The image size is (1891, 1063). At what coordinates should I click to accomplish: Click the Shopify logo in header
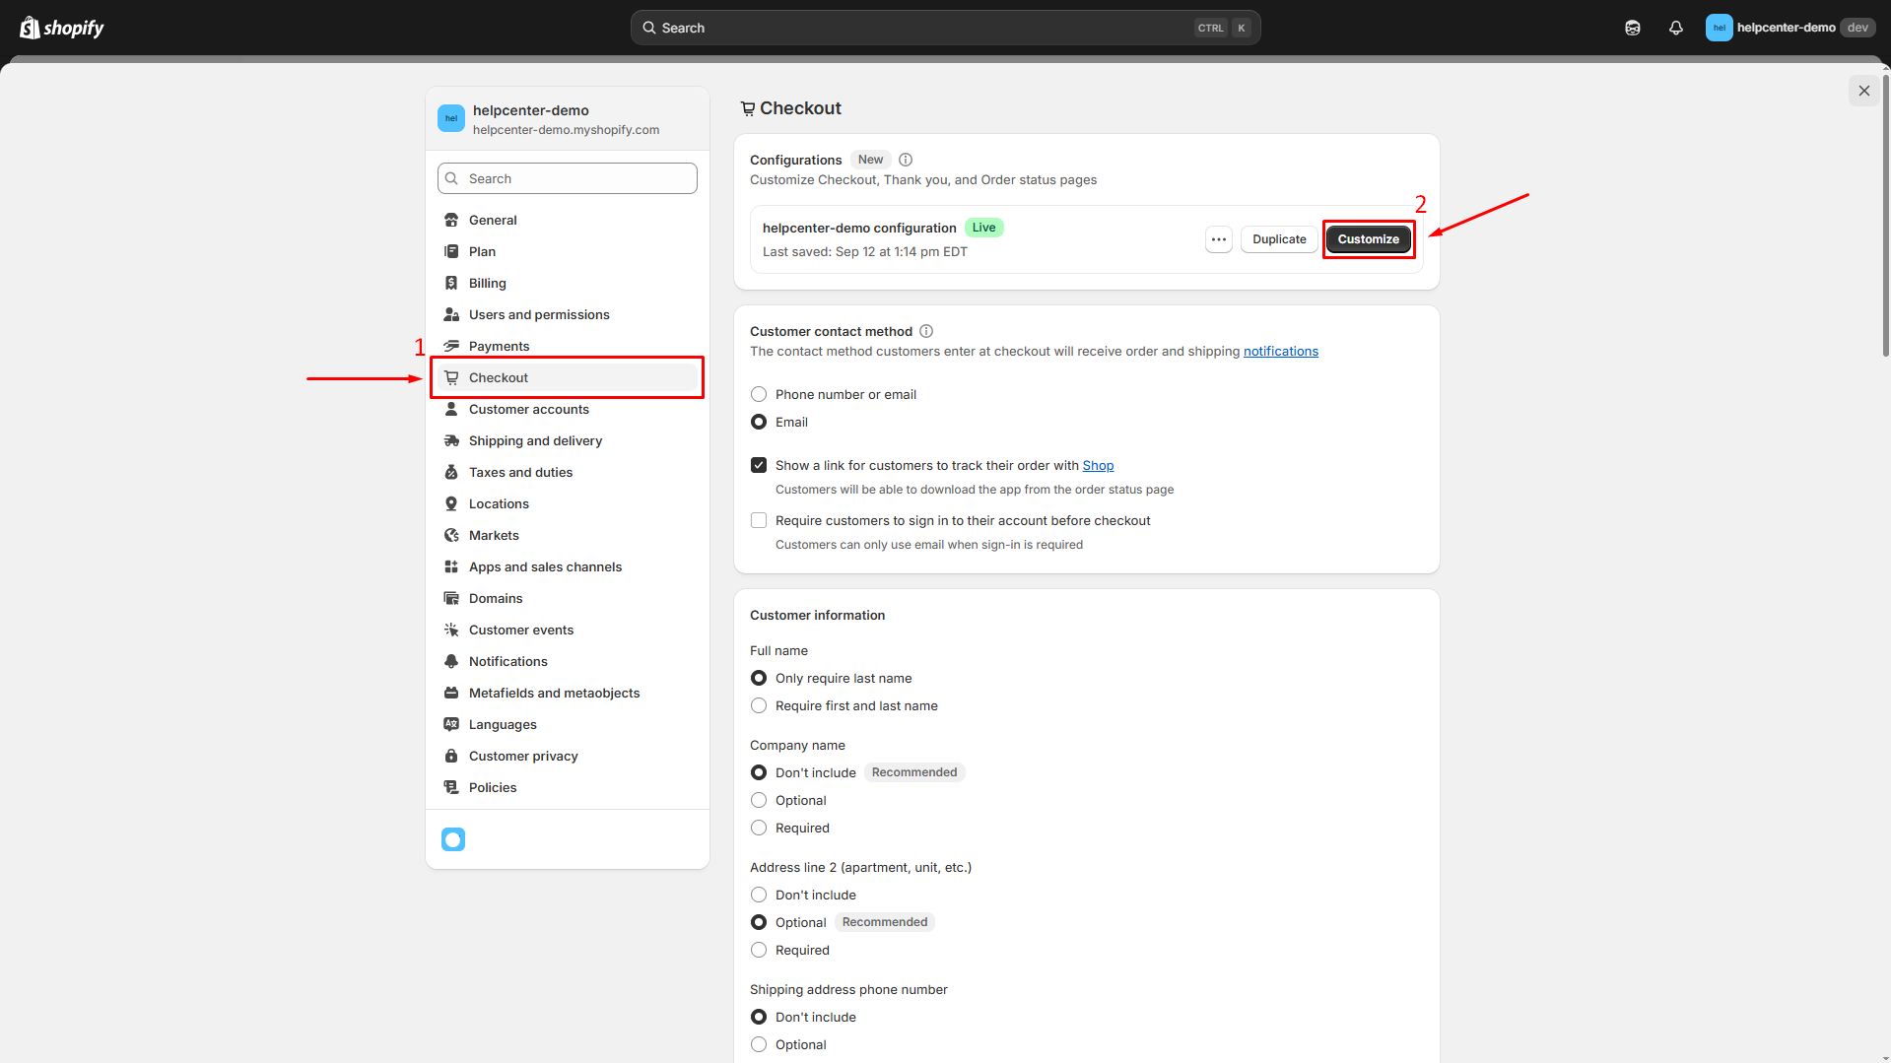pos(62,28)
